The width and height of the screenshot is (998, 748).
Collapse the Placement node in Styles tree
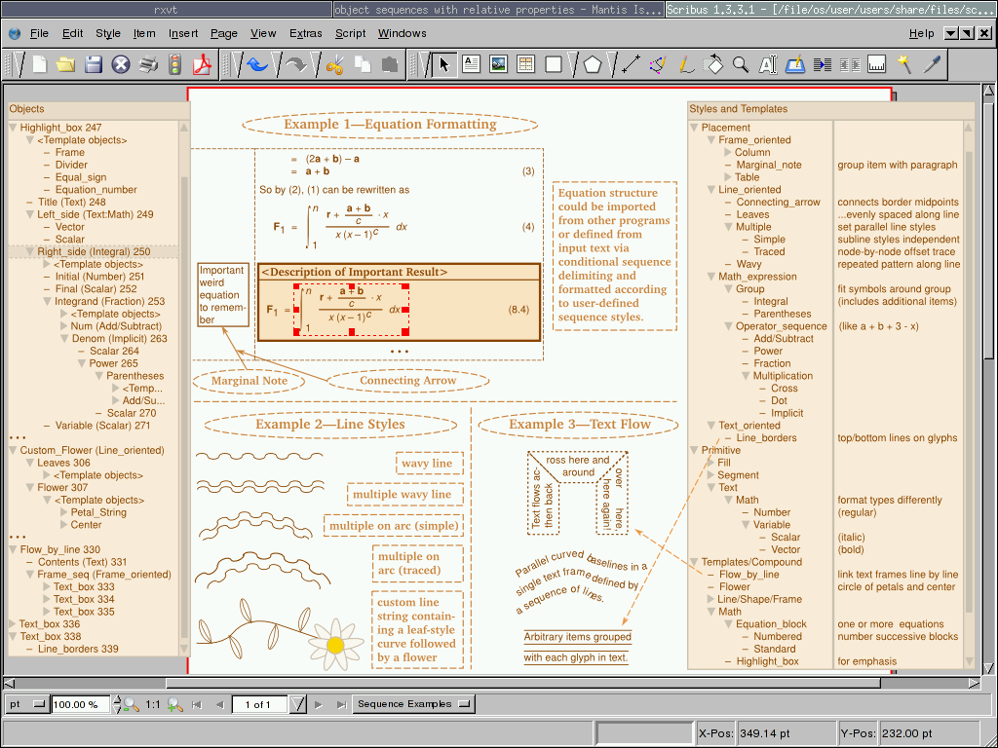coord(695,128)
